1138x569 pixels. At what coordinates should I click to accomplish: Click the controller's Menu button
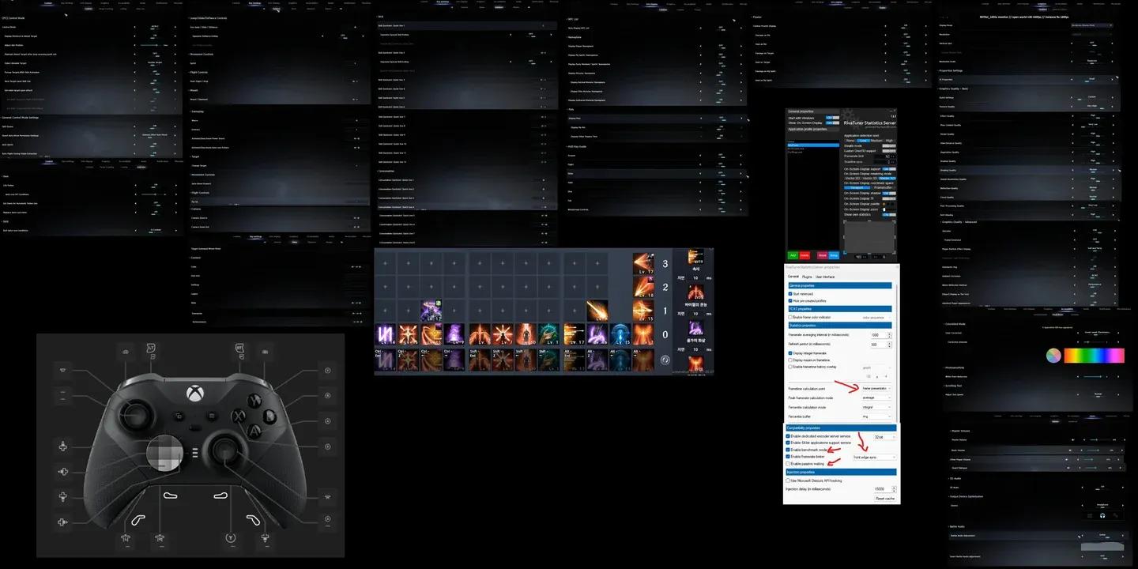[212, 416]
